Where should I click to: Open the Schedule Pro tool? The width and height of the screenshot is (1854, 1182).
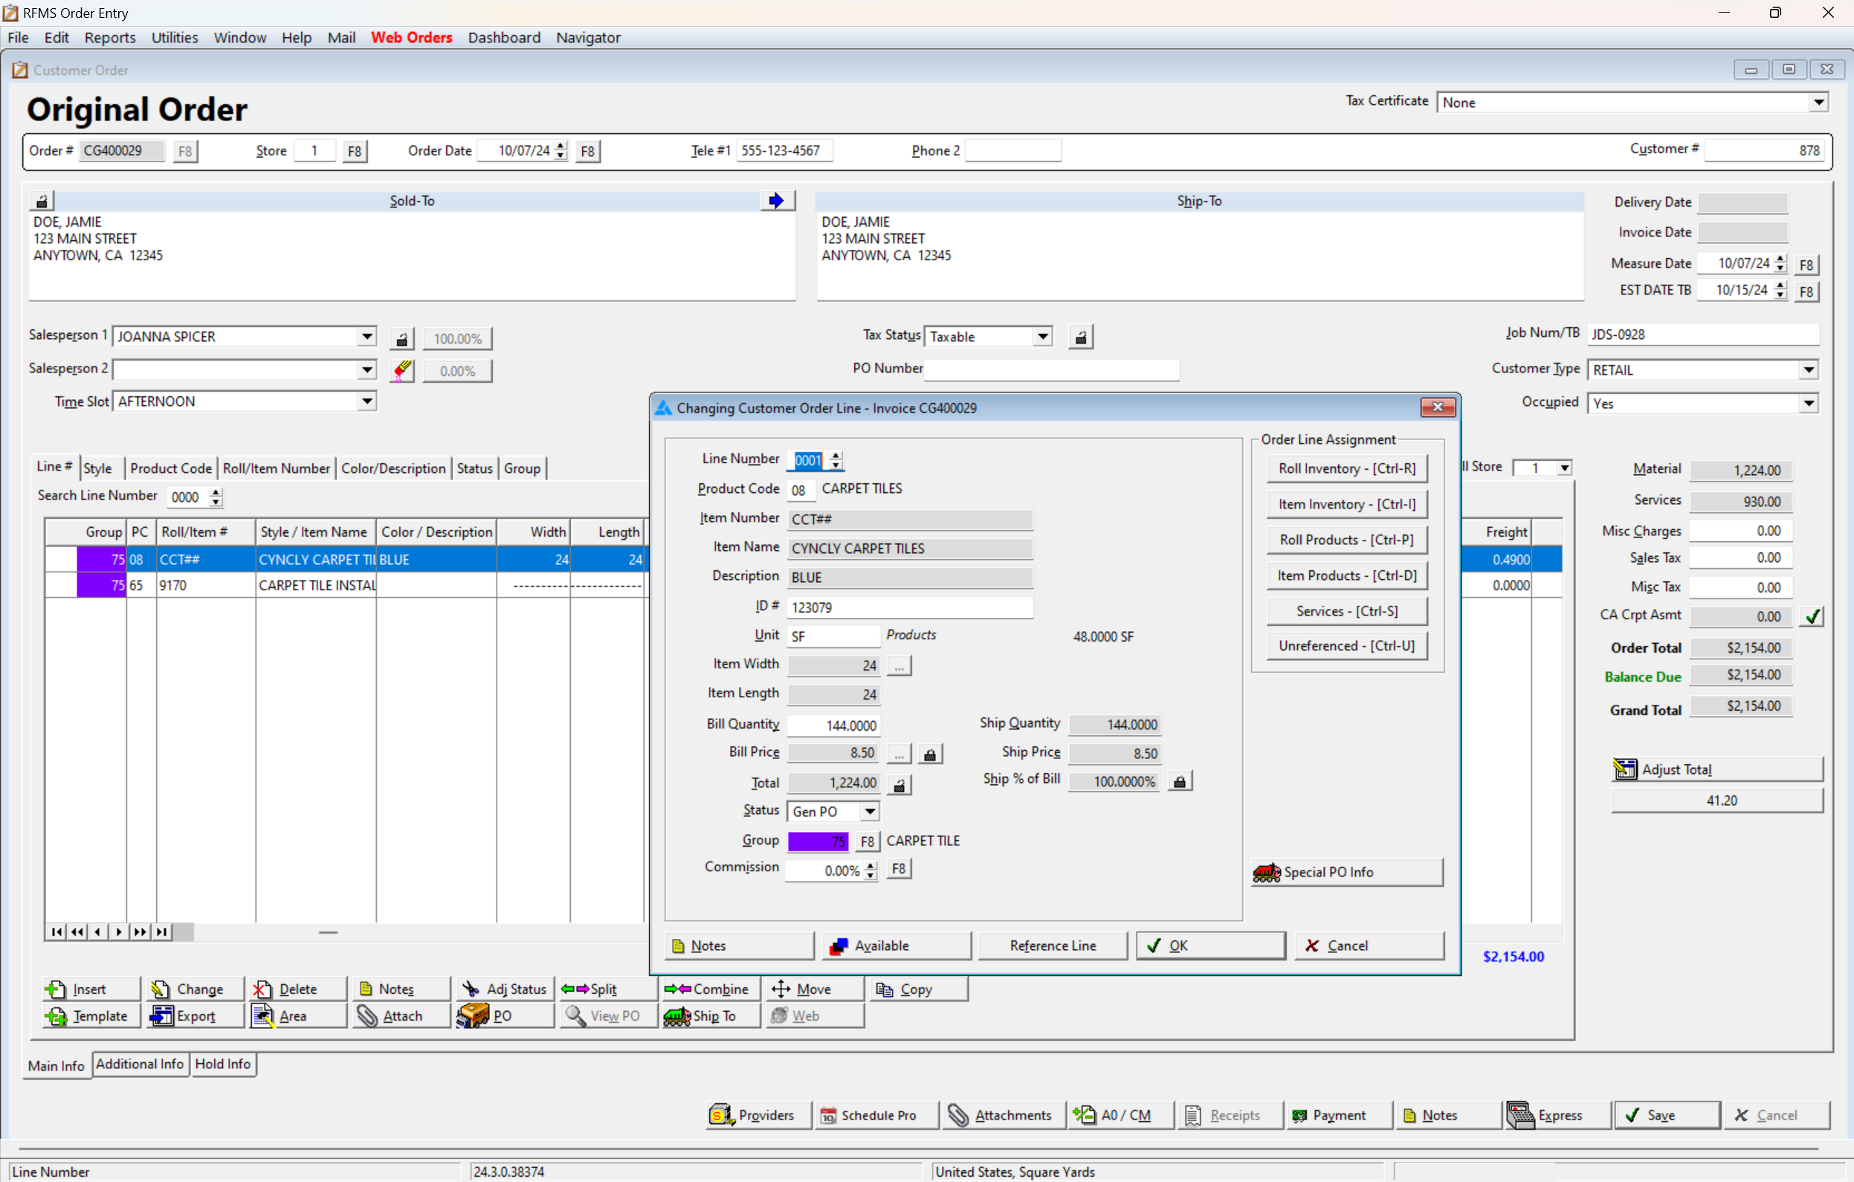pyautogui.click(x=875, y=1114)
